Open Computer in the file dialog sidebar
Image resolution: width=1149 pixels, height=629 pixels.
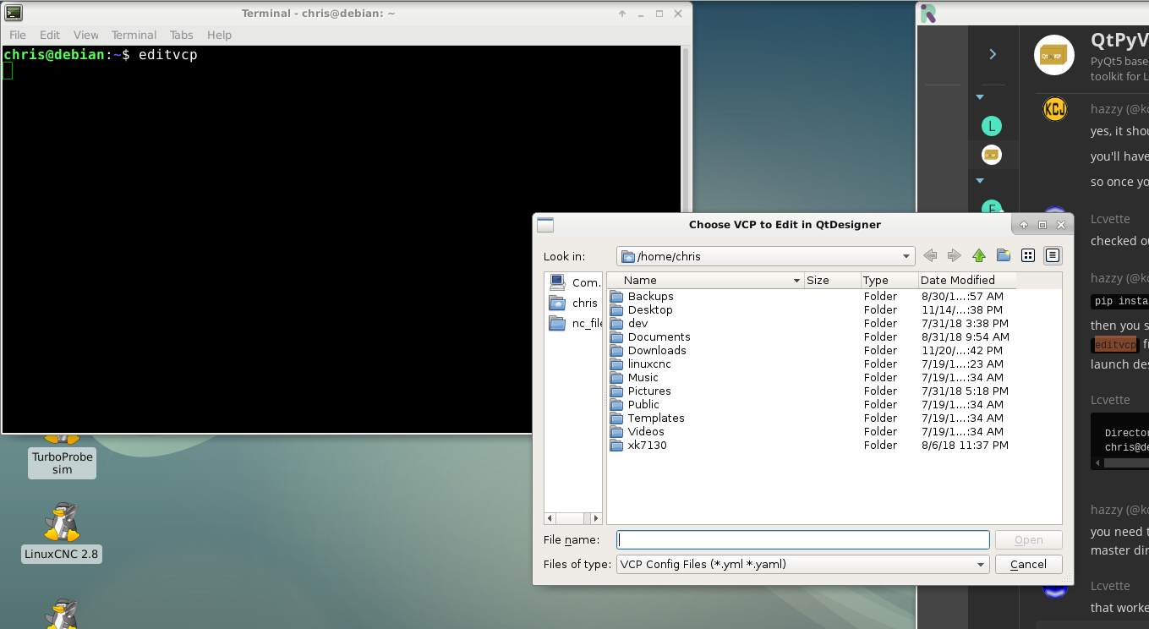point(576,282)
